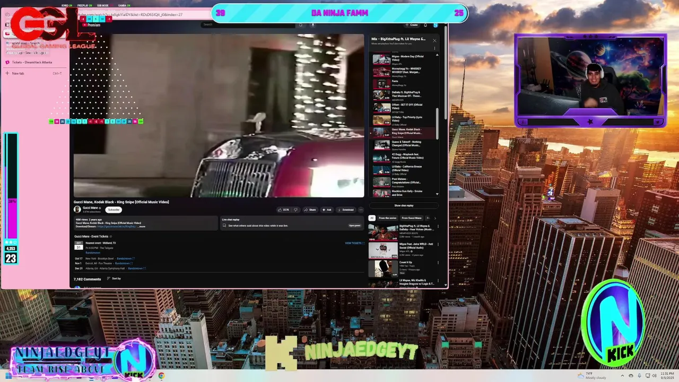Open options for Count It Up recommendation
The image size is (679, 382).
(438, 263)
